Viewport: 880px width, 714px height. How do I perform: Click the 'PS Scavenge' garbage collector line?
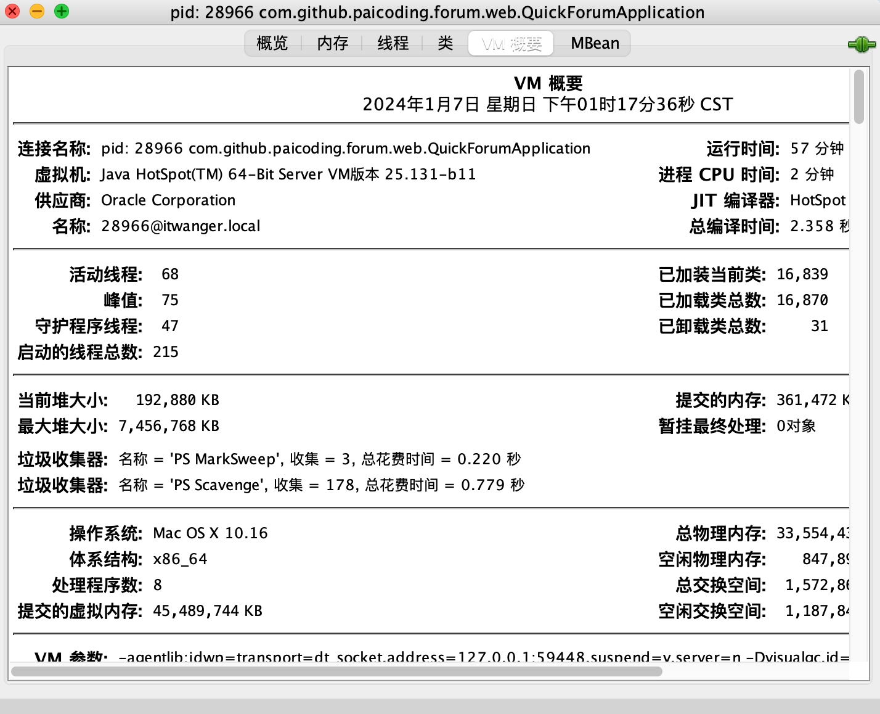tap(321, 485)
